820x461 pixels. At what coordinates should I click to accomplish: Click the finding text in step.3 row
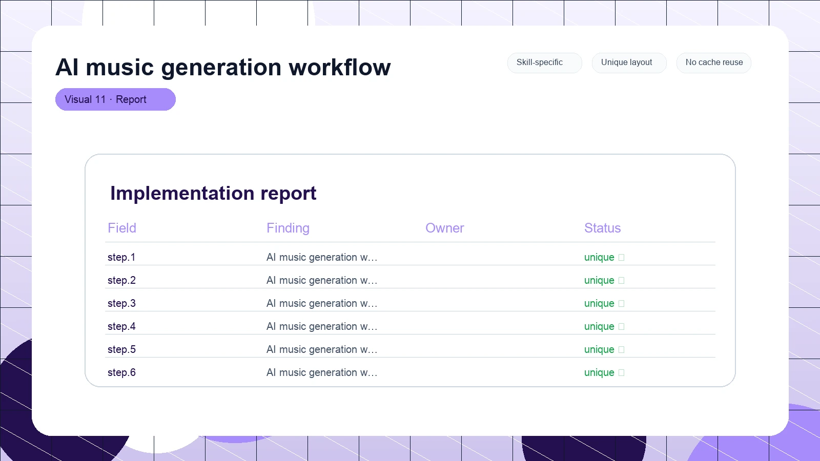[322, 303]
